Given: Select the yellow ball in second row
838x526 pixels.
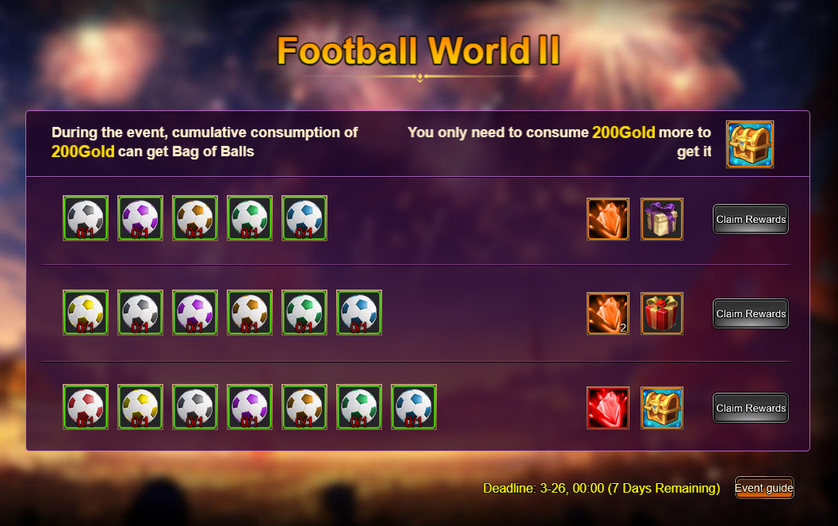Looking at the screenshot, I should (x=86, y=313).
